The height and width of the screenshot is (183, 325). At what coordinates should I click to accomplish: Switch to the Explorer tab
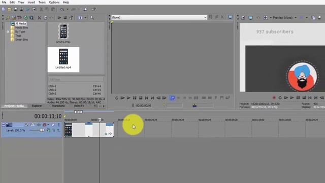(37, 106)
